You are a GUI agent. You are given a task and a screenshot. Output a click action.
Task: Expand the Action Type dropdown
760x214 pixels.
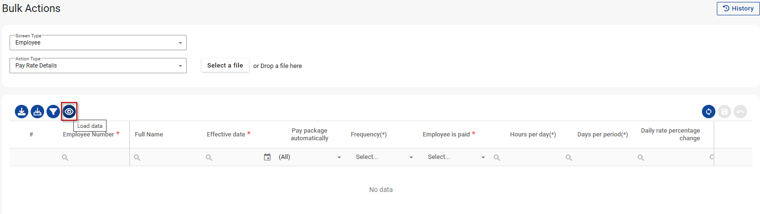tap(98, 66)
